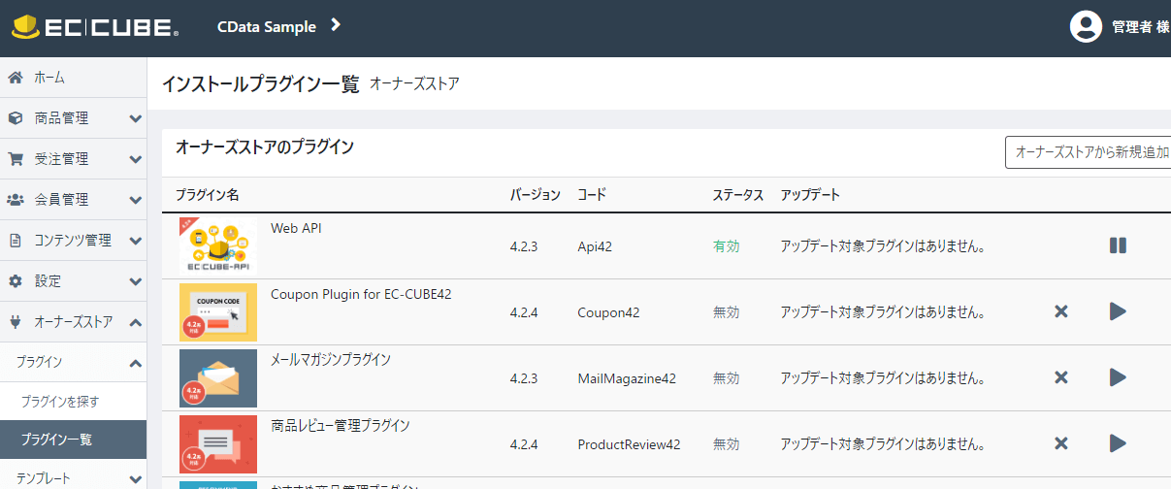Expand the 商品管理 menu chevron
The height and width of the screenshot is (489, 1171).
(x=135, y=118)
